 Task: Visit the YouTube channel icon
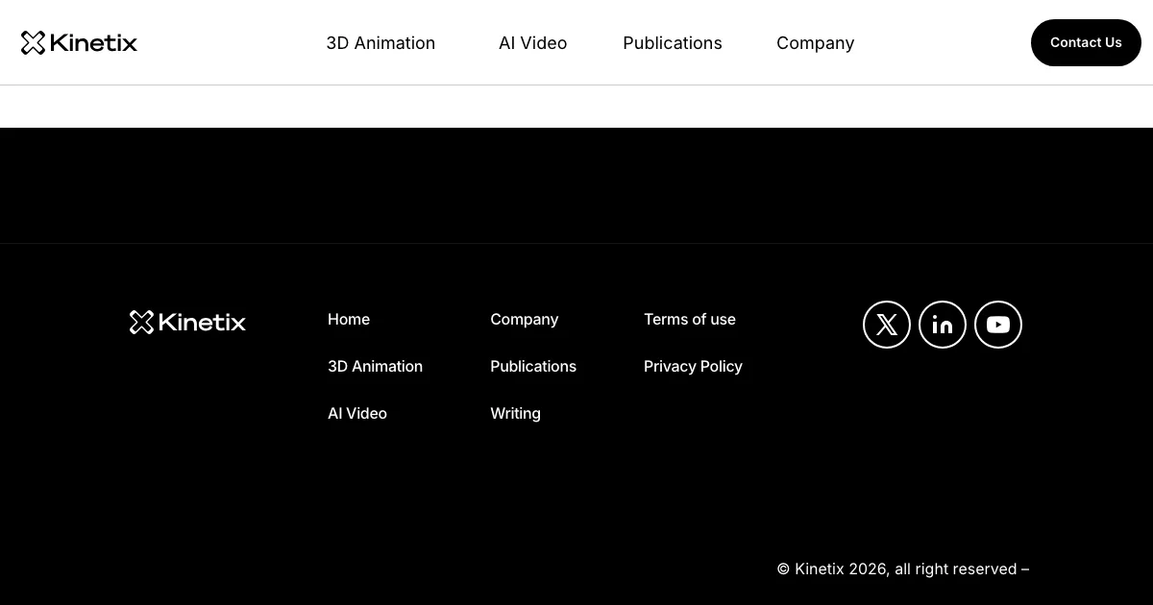[998, 325]
